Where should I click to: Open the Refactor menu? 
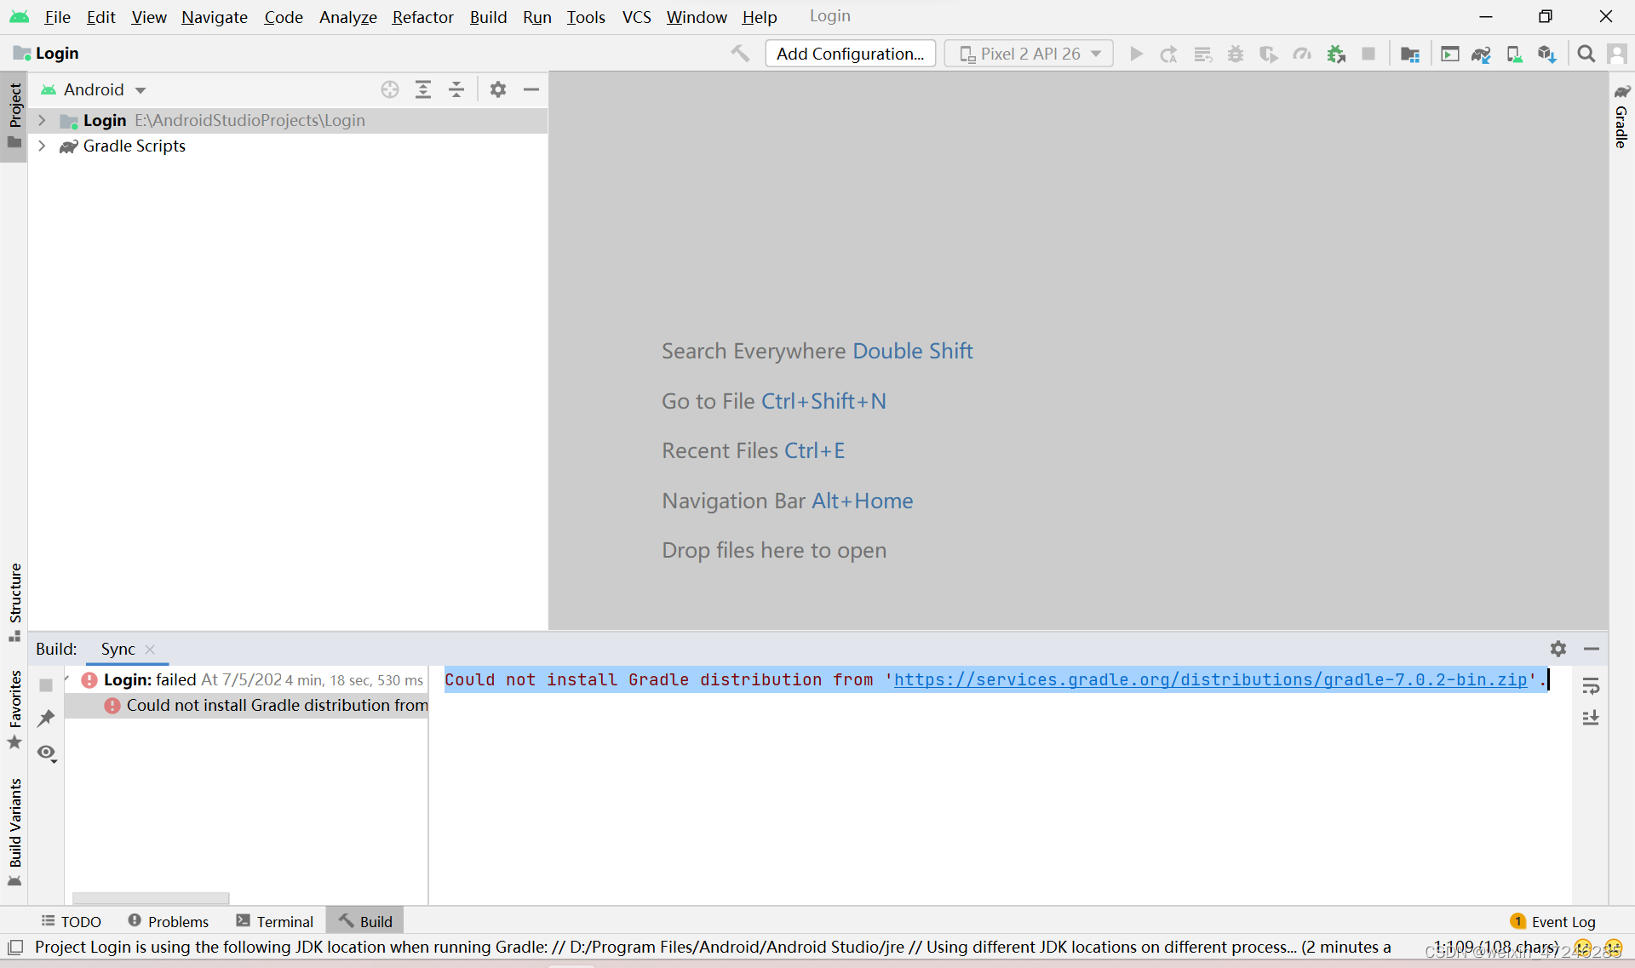click(422, 17)
